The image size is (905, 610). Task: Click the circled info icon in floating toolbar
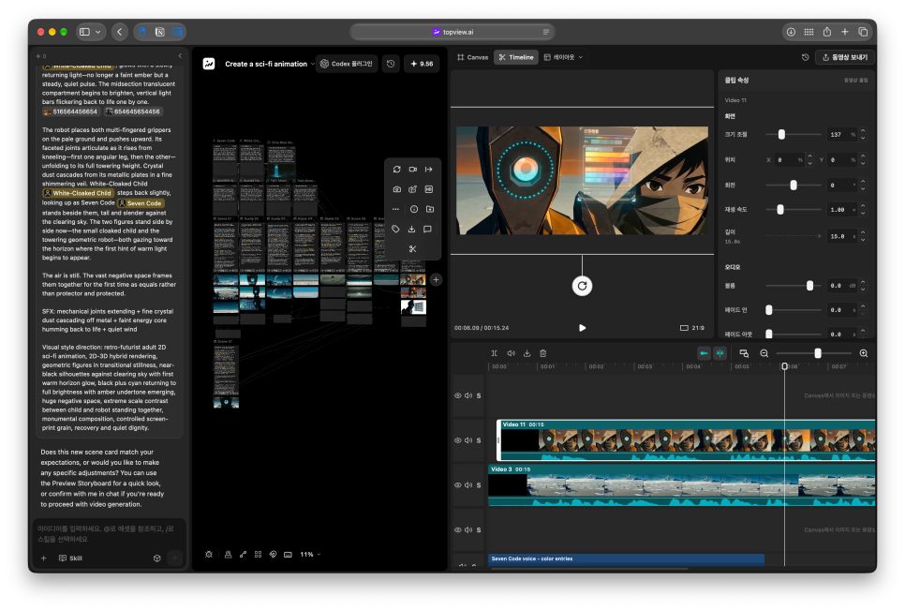click(414, 209)
